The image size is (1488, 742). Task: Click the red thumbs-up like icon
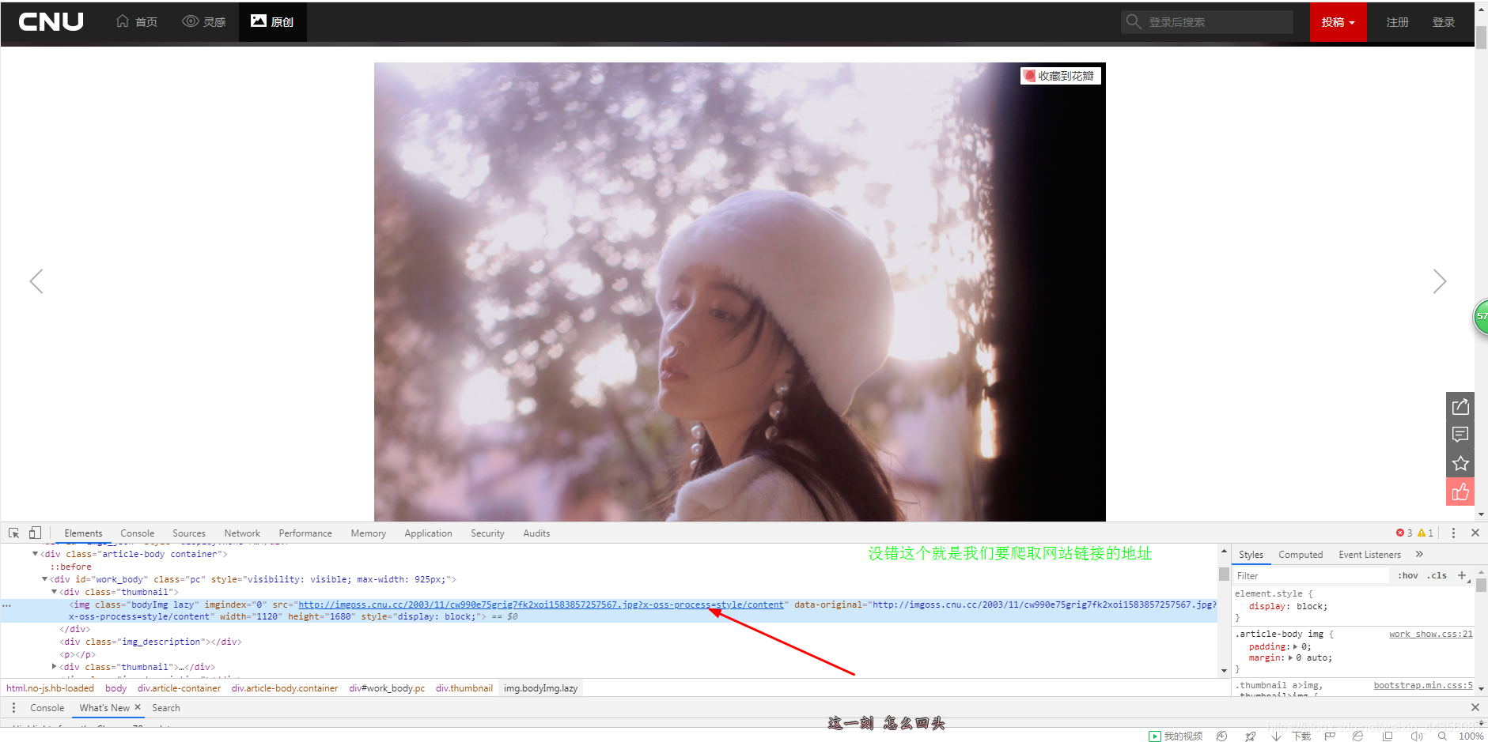coord(1460,492)
